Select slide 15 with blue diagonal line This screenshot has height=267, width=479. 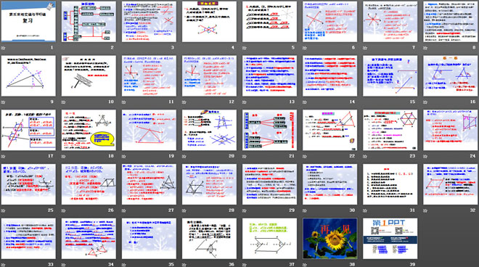390,75
